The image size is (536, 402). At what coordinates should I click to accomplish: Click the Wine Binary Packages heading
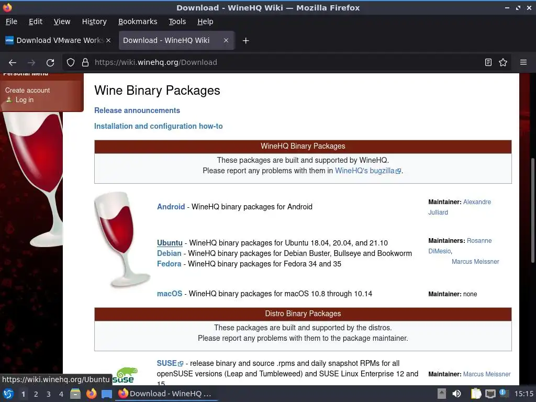(x=157, y=91)
